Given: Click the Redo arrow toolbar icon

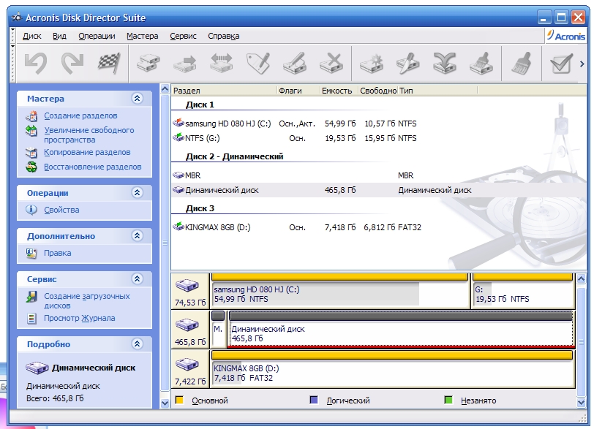Looking at the screenshot, I should click(x=72, y=63).
